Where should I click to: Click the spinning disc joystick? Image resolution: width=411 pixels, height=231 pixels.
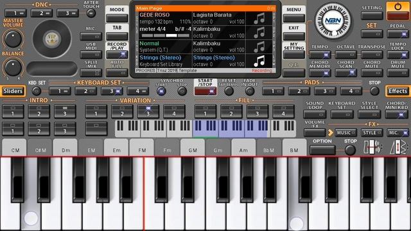tap(52, 38)
